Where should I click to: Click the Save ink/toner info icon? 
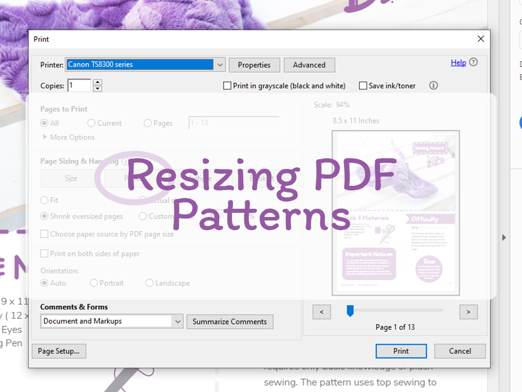coord(433,85)
